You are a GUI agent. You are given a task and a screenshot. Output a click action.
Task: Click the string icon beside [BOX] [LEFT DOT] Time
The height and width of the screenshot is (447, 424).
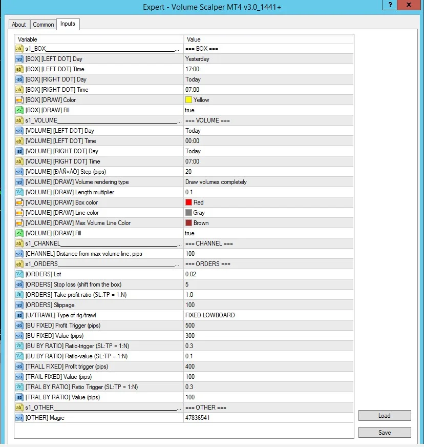[x=19, y=69]
